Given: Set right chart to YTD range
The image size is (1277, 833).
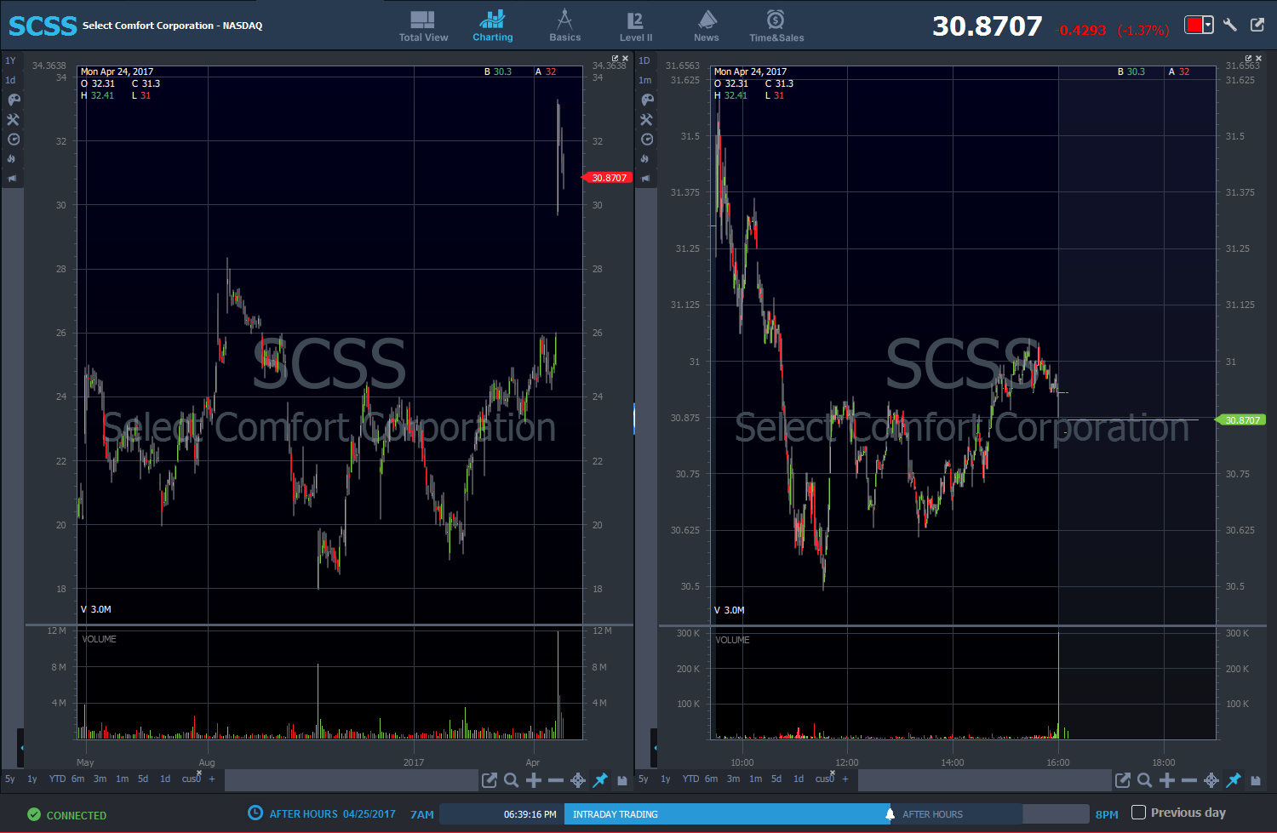Looking at the screenshot, I should [690, 779].
